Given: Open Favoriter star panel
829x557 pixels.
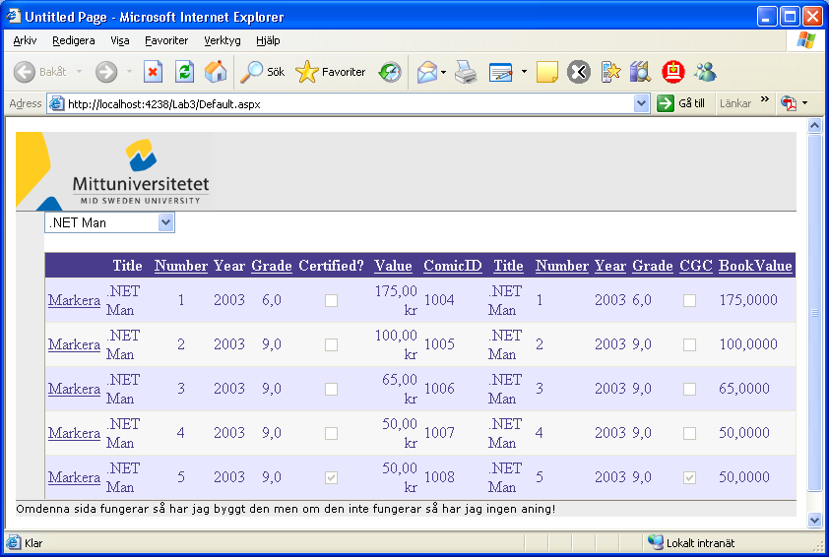Looking at the screenshot, I should (331, 72).
